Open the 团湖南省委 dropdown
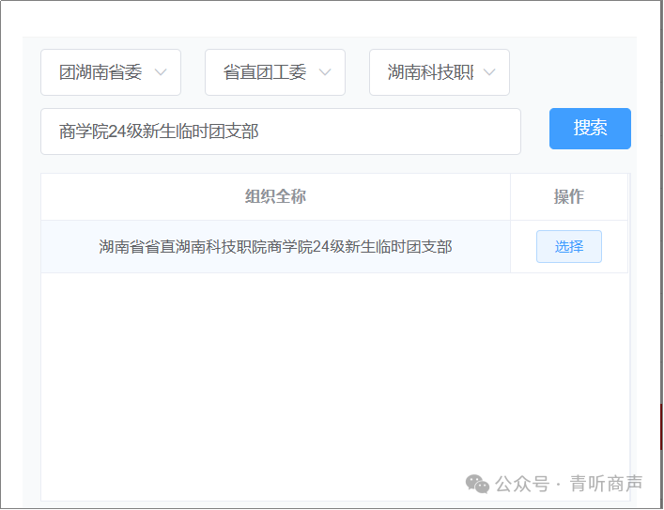The height and width of the screenshot is (510, 664). (100, 73)
